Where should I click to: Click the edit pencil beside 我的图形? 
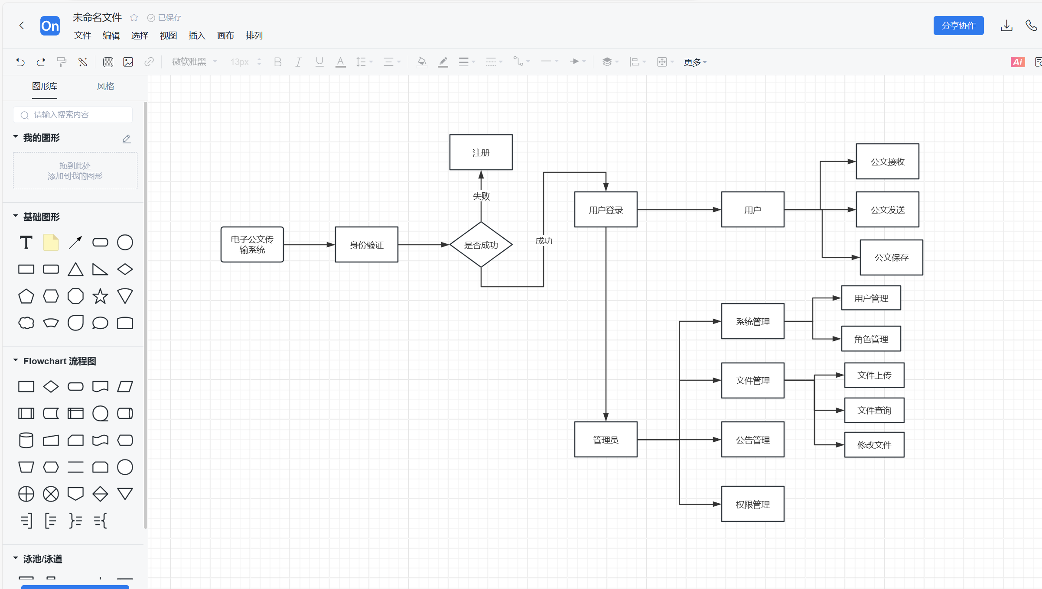coord(127,139)
